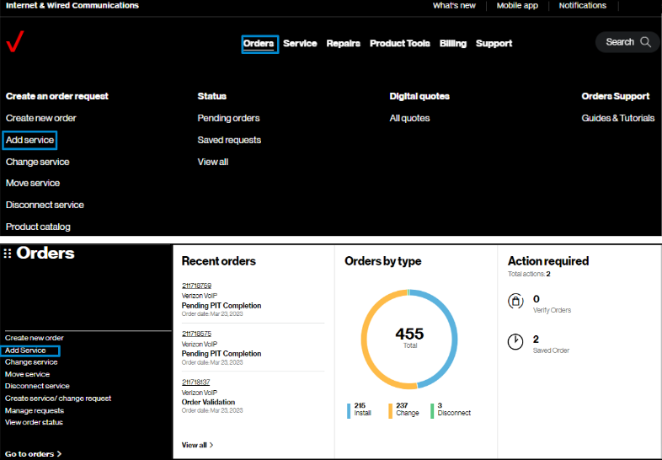Click the Orders dashboard grid dots icon

[8, 254]
